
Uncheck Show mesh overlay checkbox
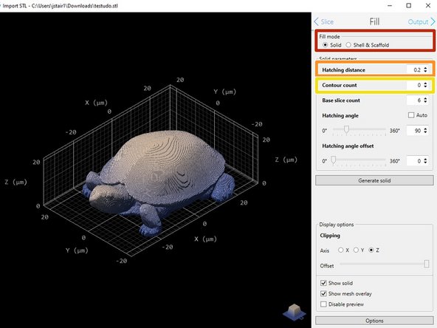(x=323, y=294)
